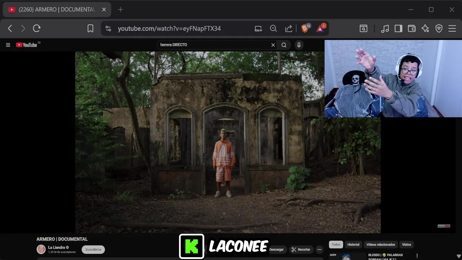Screen dimensions: 462x260
Task: Click the browser forward arrow
Action: click(x=23, y=29)
